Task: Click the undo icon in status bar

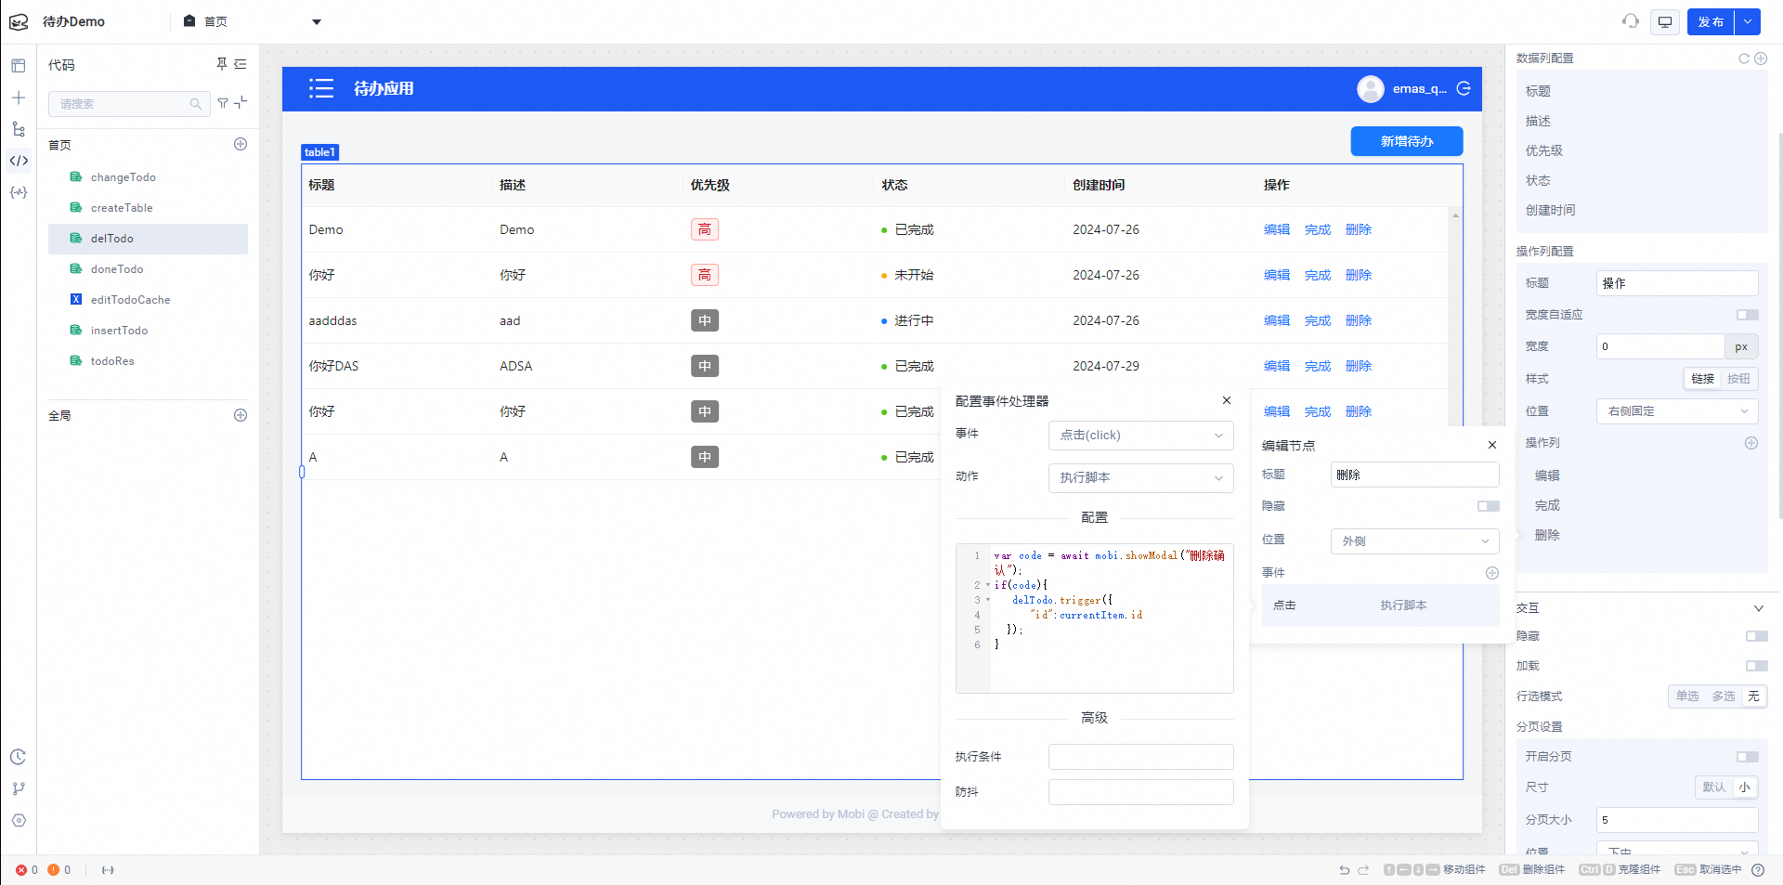Action: [x=1344, y=870]
